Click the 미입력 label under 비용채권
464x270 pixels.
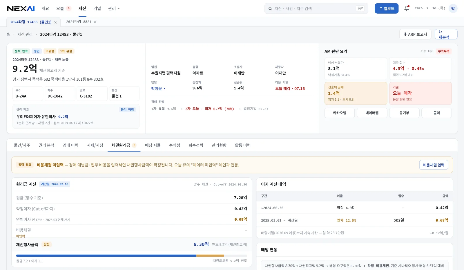(x=21, y=236)
